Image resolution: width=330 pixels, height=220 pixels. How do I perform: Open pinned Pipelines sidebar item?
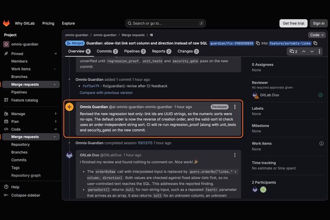(19, 92)
